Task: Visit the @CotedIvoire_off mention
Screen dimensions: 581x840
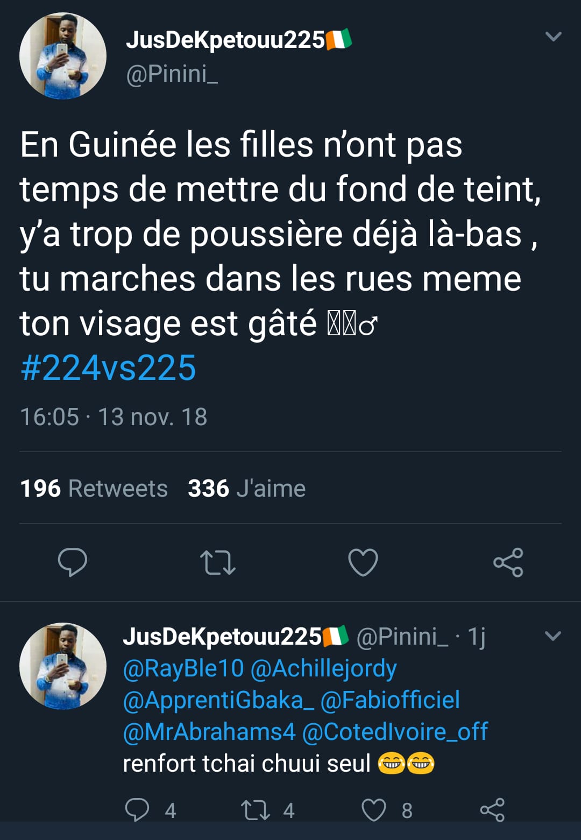Action: (395, 732)
